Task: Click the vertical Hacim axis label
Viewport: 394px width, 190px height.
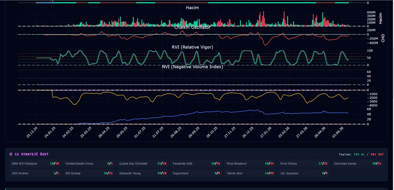Action: pyautogui.click(x=381, y=18)
